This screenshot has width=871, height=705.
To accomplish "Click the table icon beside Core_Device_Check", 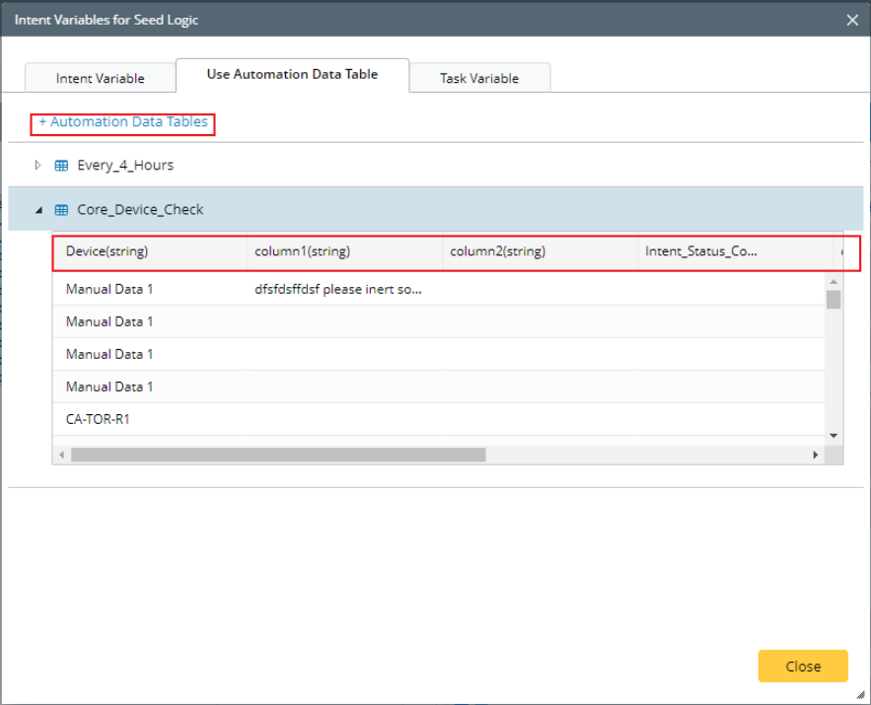I will [61, 210].
